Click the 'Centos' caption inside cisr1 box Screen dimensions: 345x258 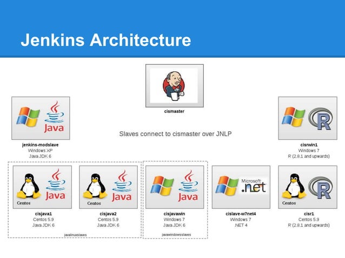(x=289, y=203)
